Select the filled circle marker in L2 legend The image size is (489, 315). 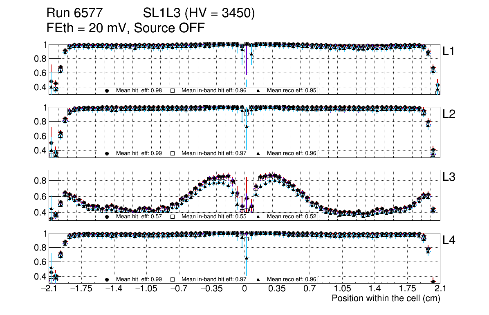[x=107, y=153]
